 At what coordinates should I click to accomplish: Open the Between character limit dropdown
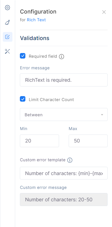(64, 115)
